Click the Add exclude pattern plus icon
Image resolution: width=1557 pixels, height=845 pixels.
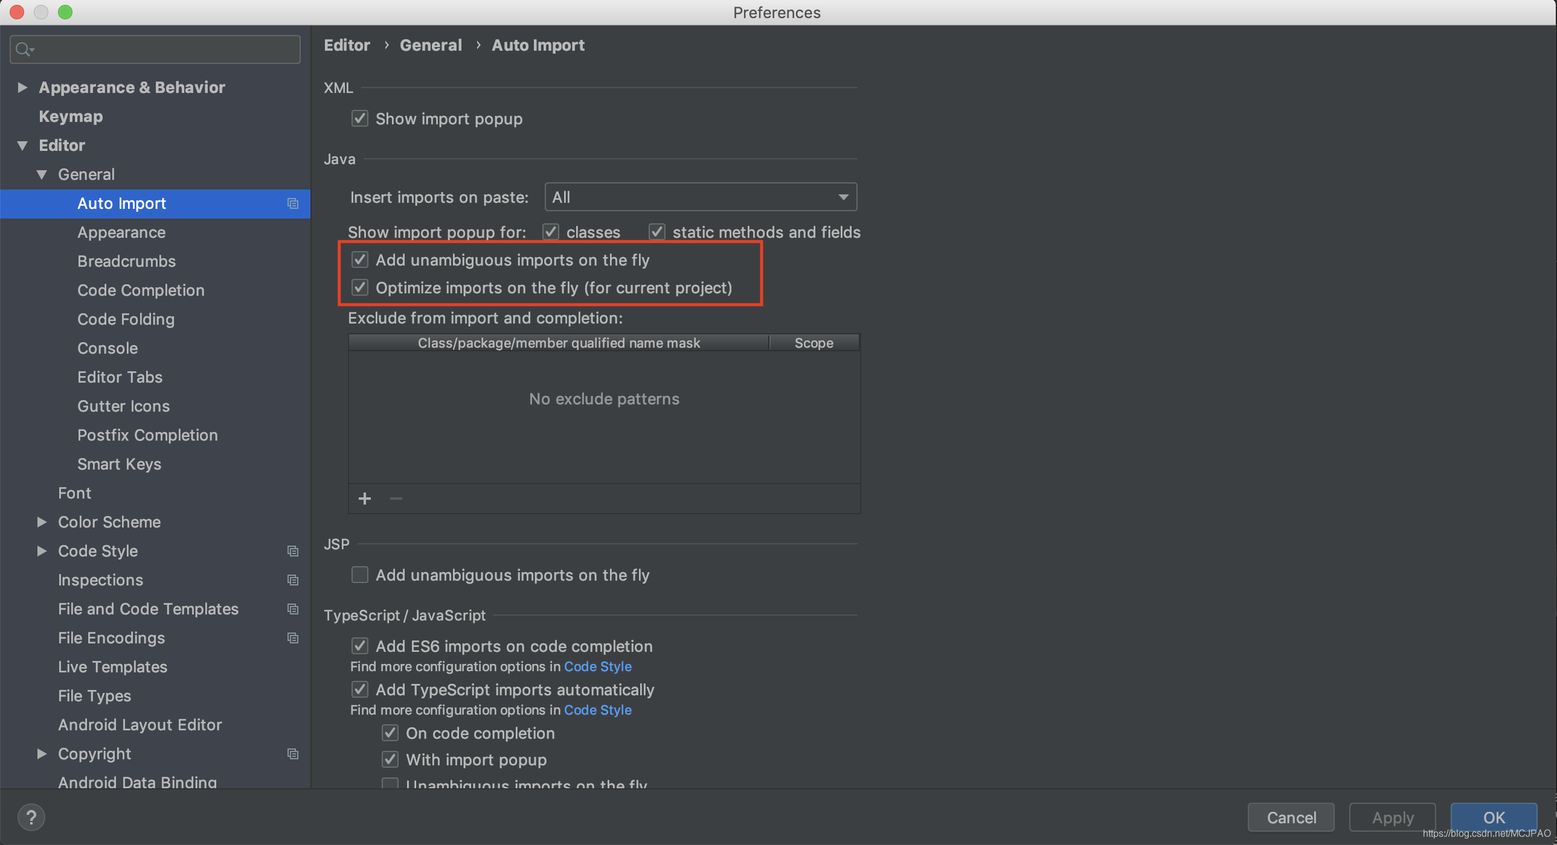[365, 497]
